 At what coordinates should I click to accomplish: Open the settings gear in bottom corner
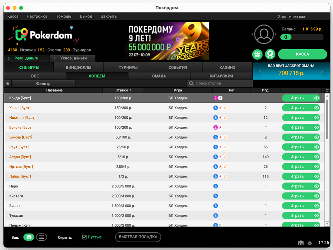click(310, 243)
